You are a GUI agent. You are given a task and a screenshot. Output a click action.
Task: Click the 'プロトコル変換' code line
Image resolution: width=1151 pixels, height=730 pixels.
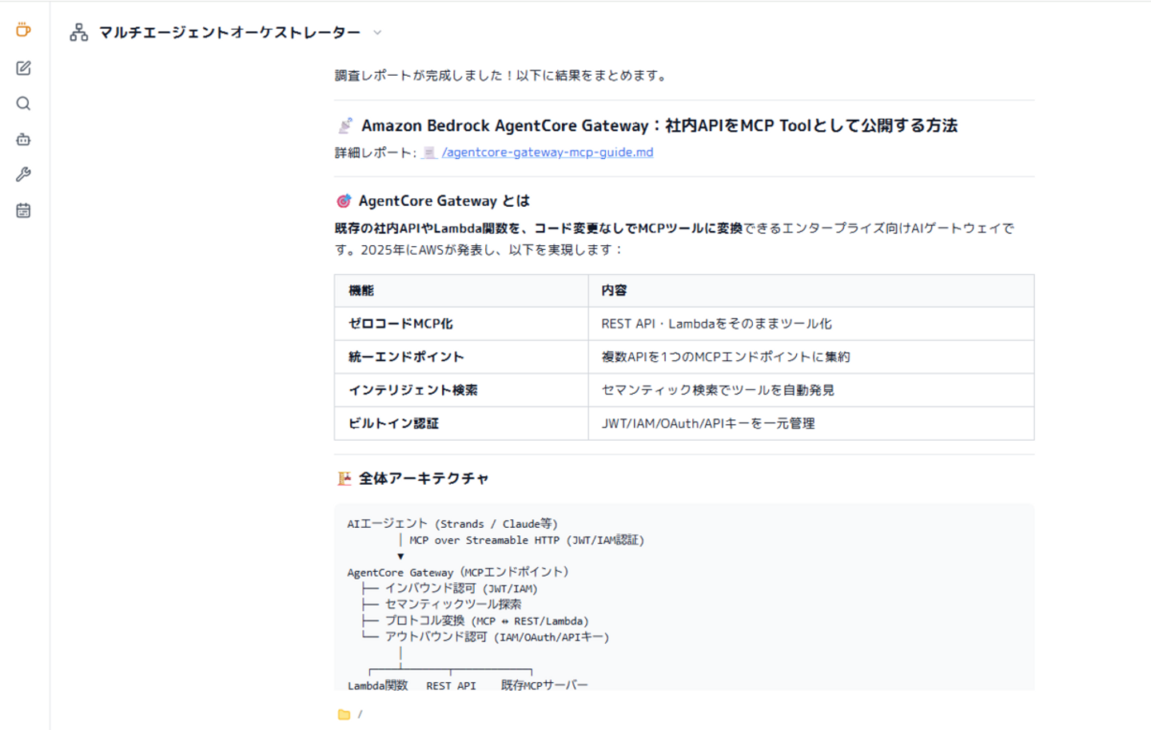coord(487,621)
